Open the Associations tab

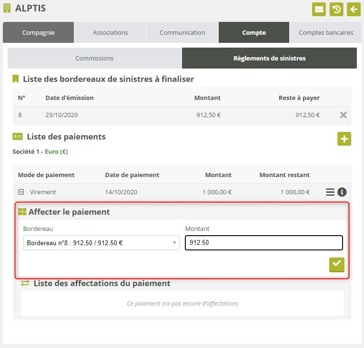coord(110,33)
